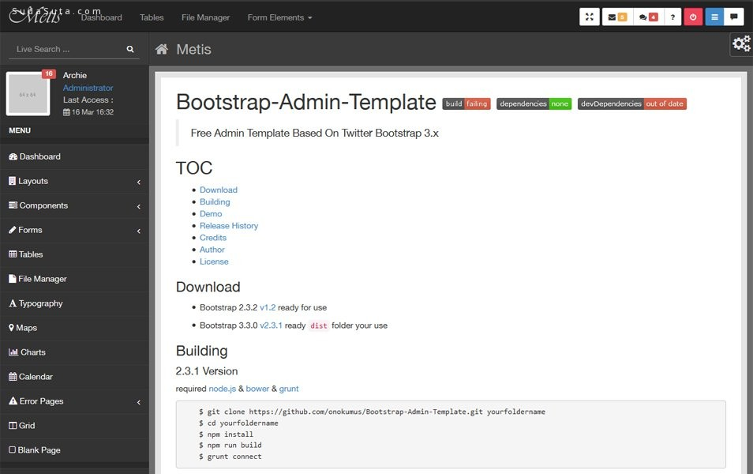The image size is (753, 474).
Task: Expand the Components sidebar chevron
Action: 139,207
